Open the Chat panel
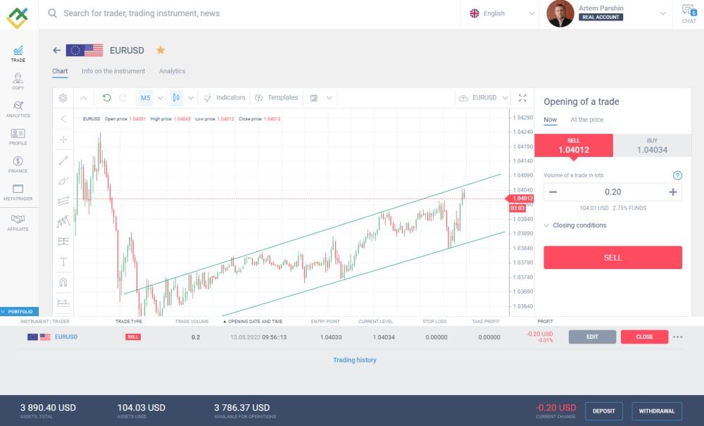Image resolution: width=704 pixels, height=426 pixels. (x=689, y=13)
